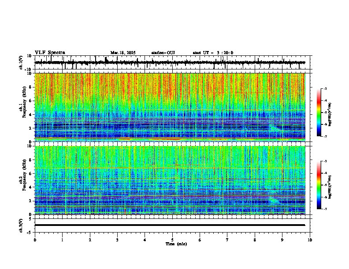
Task: Click tick label "3" on the Time axis
Action: point(117,240)
